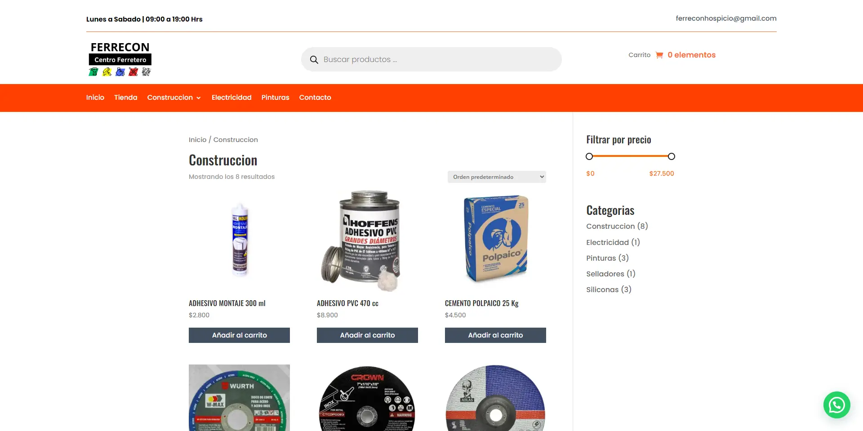Click the $27.500 maximum price value
The width and height of the screenshot is (863, 431).
tap(662, 173)
